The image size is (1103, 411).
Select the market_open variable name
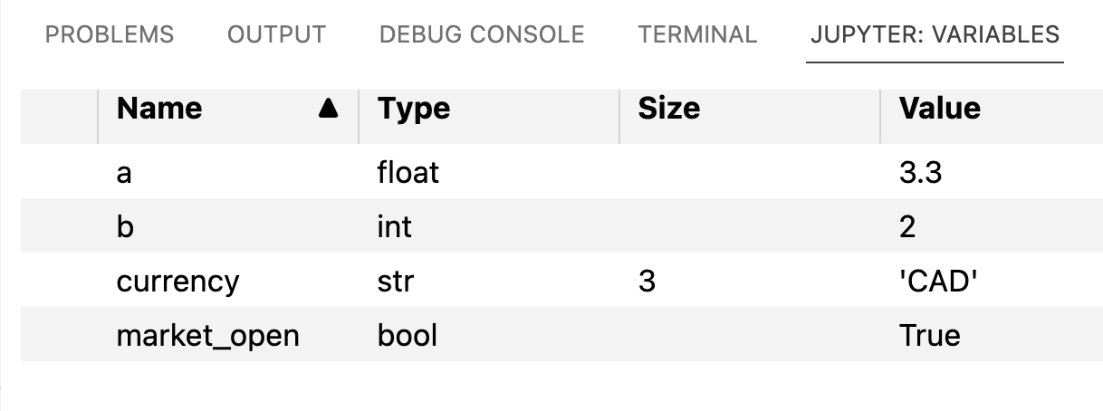tap(207, 336)
